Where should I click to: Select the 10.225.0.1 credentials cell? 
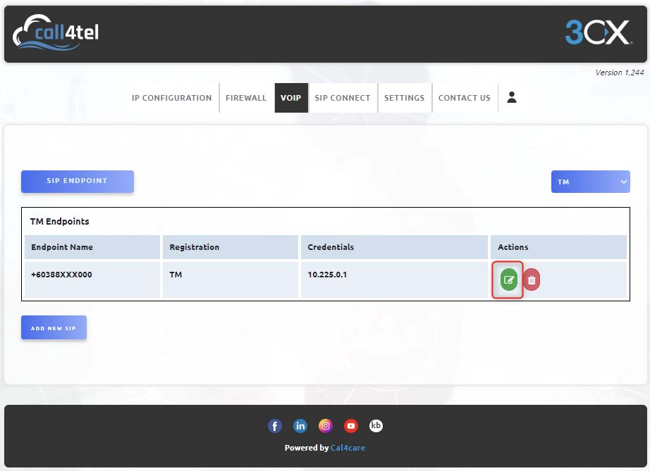click(394, 280)
